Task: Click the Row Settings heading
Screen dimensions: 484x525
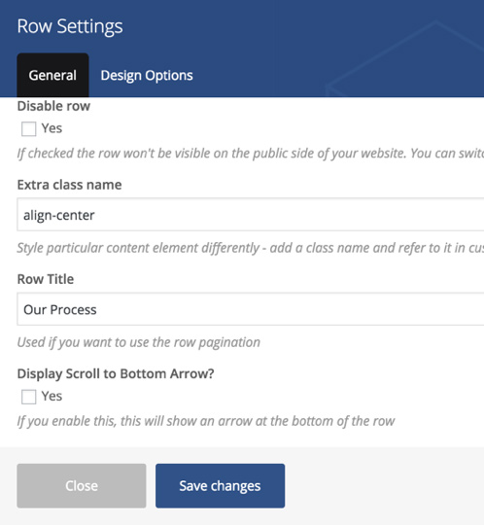Action: coord(70,26)
